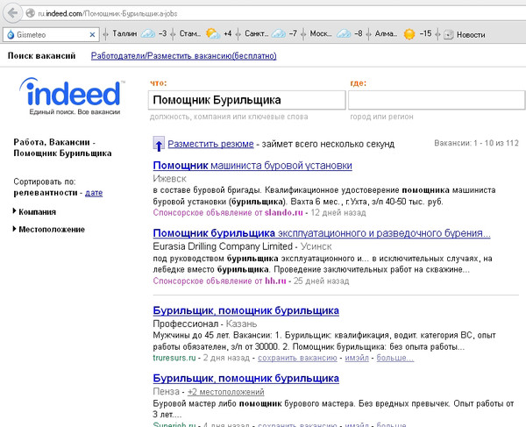Click больше... link for truresurs.ru listing
Viewport: 526px width, 427px height.
tap(395, 358)
